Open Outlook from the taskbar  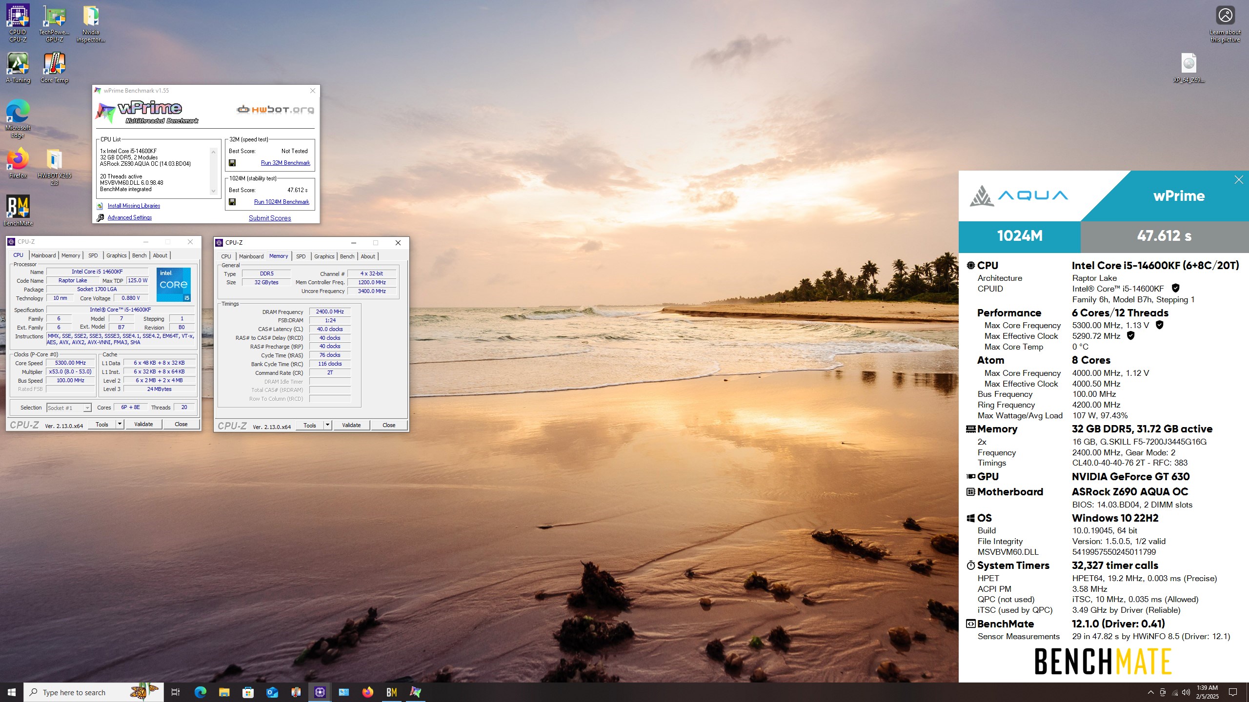(x=272, y=692)
